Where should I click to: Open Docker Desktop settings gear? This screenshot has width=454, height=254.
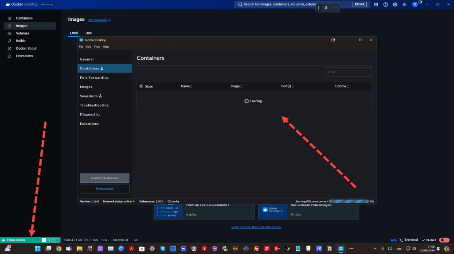(x=395, y=4)
